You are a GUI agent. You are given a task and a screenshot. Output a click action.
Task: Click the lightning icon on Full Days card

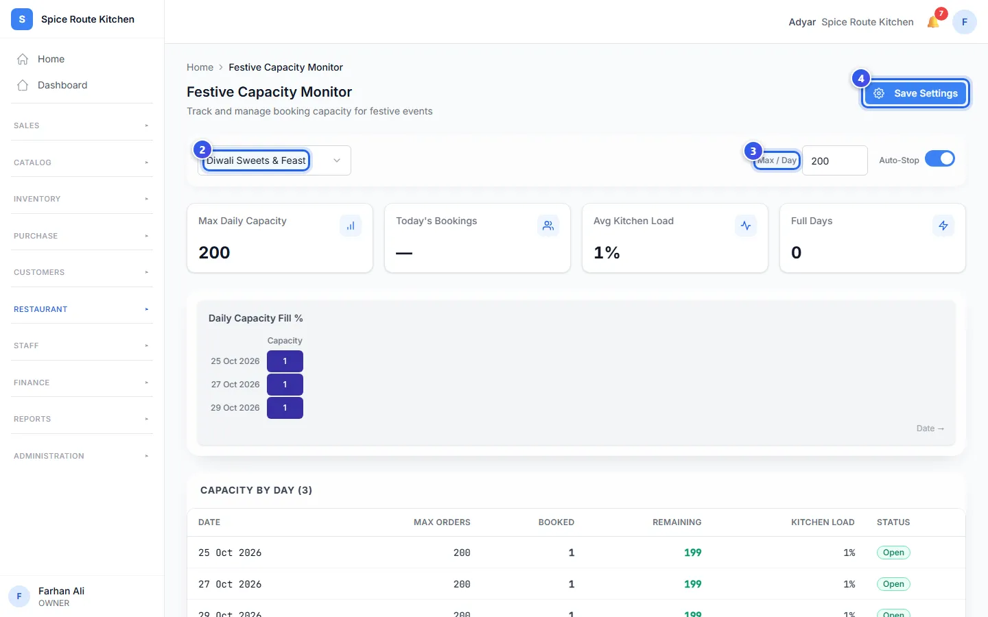[943, 226]
